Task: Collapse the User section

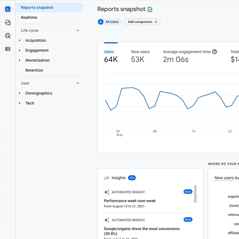Action: point(78,83)
